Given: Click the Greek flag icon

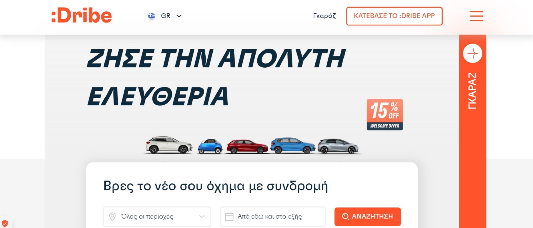Looking at the screenshot, I should point(152,16).
